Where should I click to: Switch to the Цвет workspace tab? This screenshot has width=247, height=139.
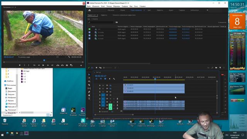149,10
